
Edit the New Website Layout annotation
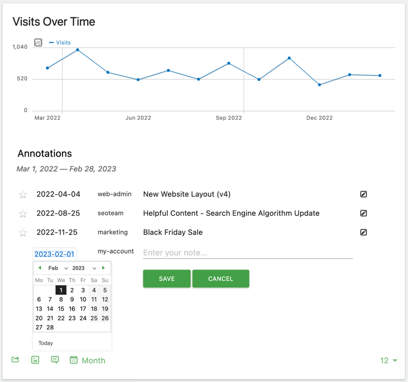point(363,194)
